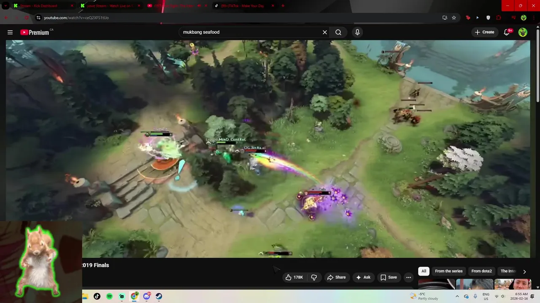The image size is (540, 303).
Task: Open the YouTube account avatar menu
Action: [523, 32]
